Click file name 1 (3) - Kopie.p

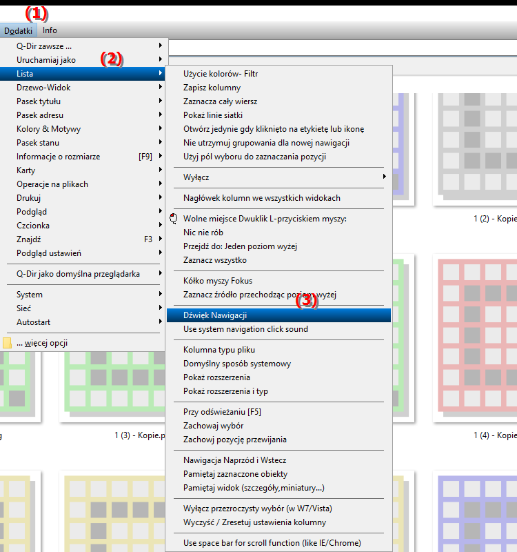140,435
